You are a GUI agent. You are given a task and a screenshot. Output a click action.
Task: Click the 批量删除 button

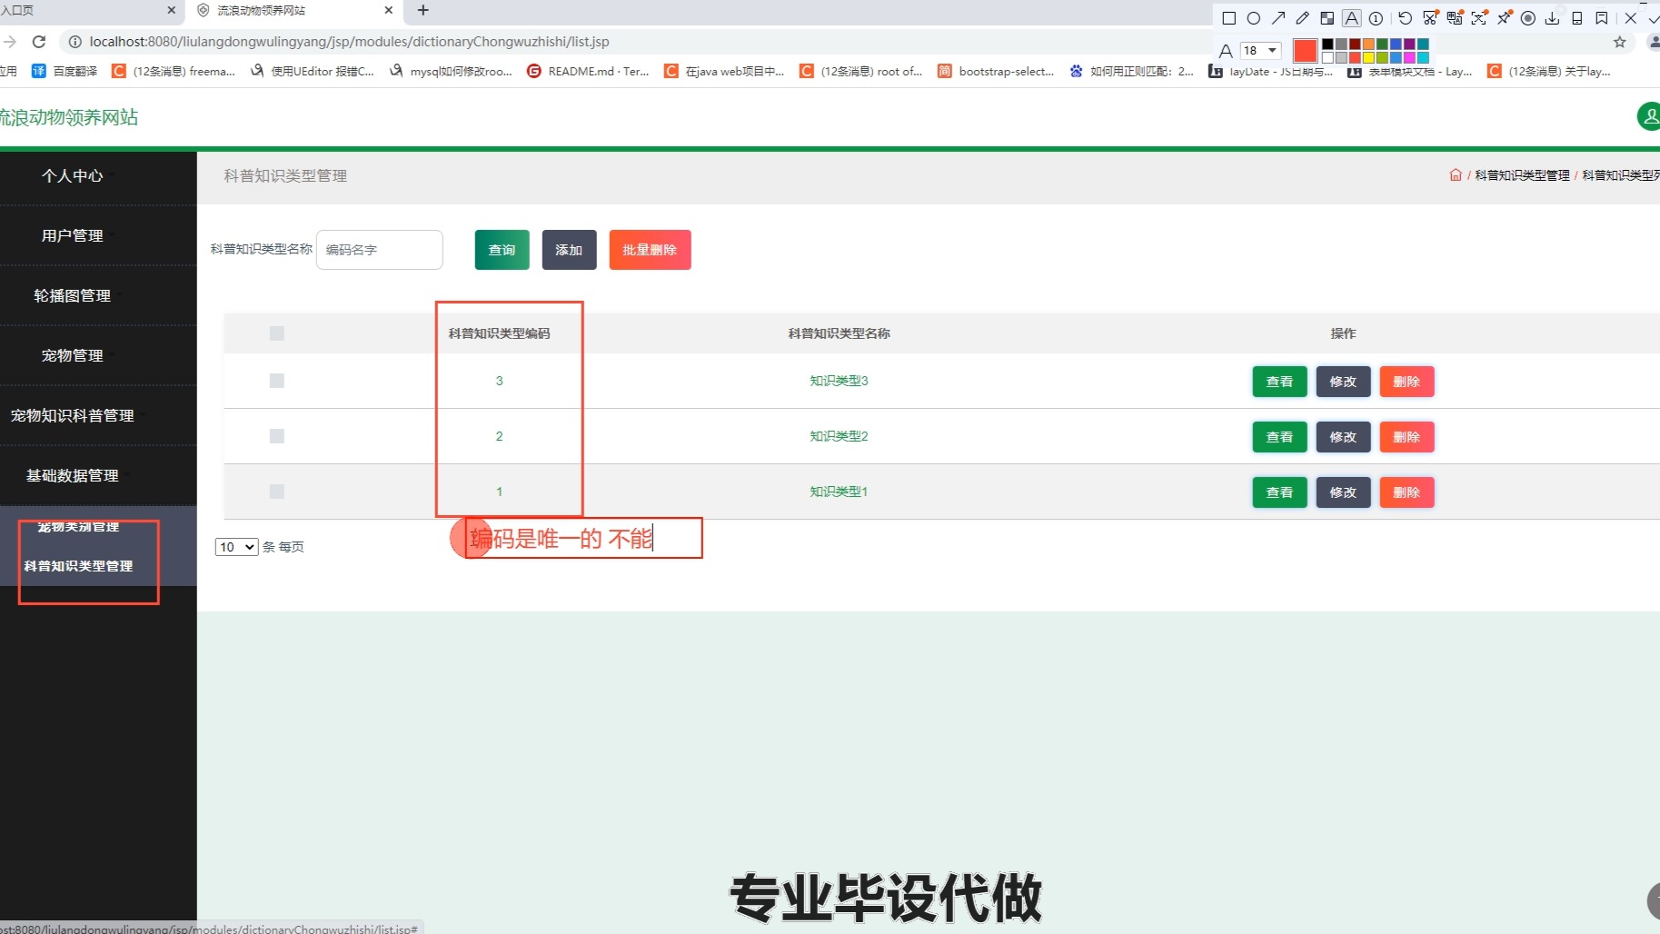pos(650,250)
